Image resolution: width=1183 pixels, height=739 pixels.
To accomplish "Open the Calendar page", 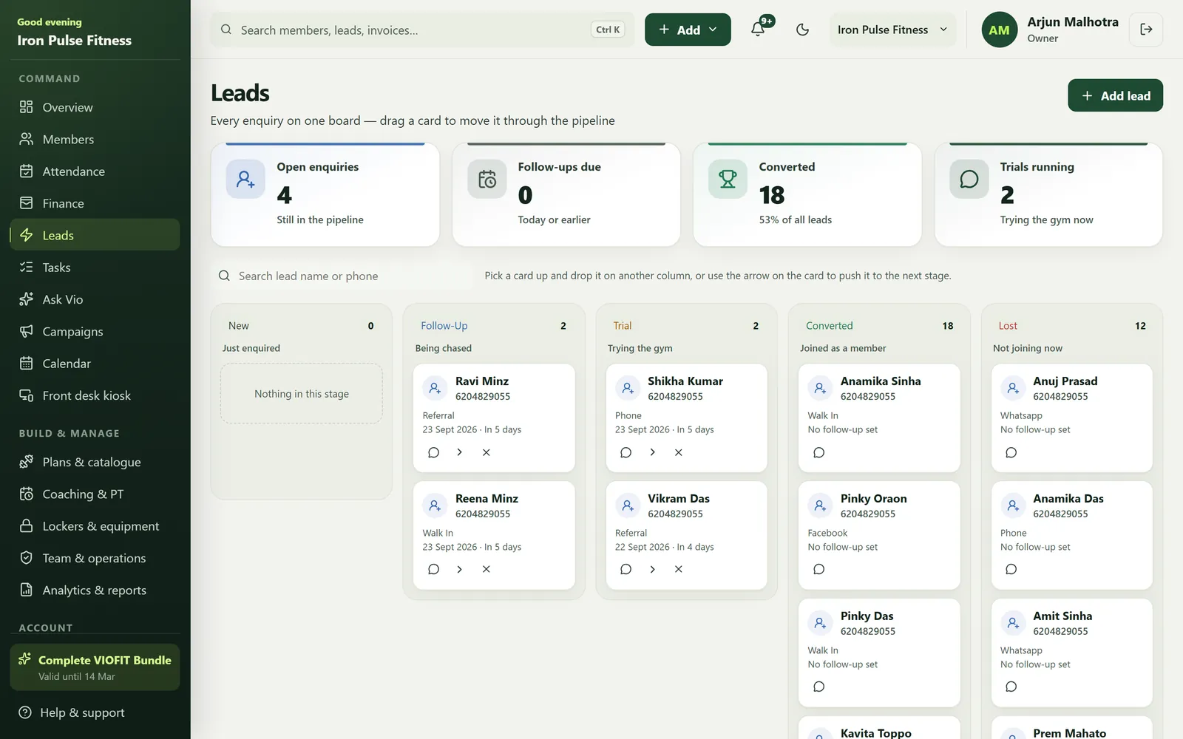I will click(95, 364).
